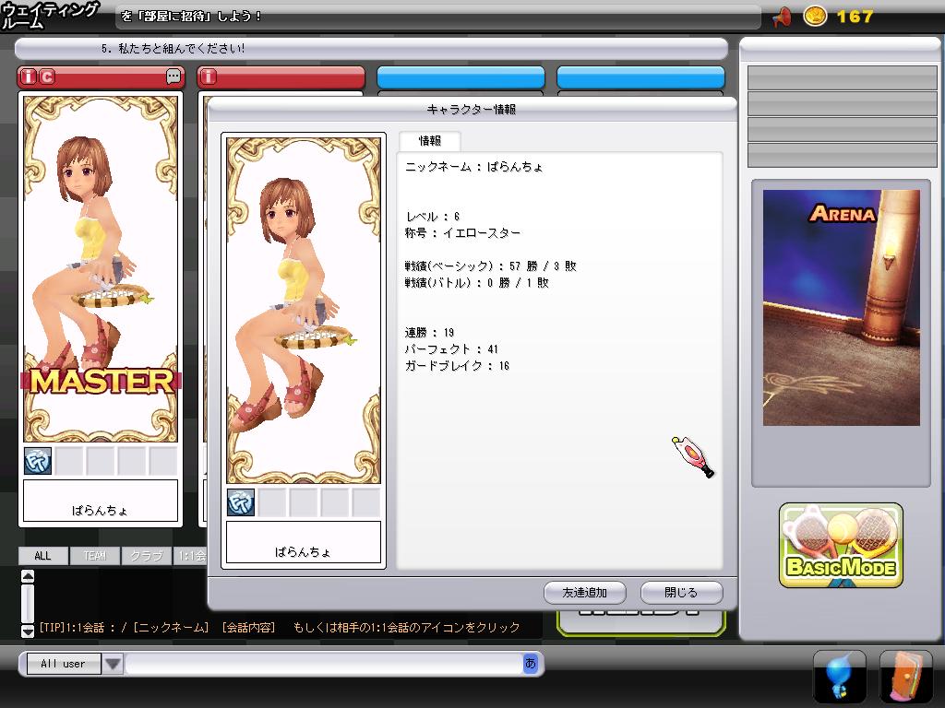Toggle the Japanese input mode 'あ' indicator
Viewport: 945px width, 708px height.
click(530, 663)
